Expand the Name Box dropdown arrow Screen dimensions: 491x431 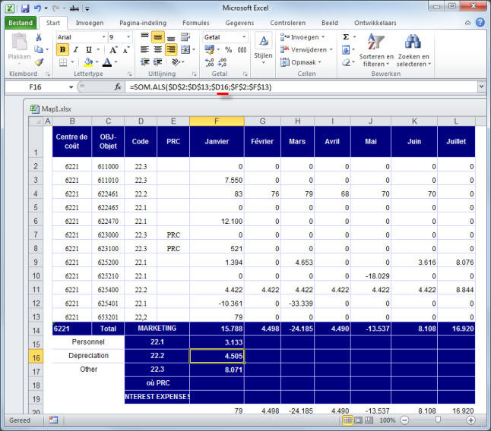[71, 87]
